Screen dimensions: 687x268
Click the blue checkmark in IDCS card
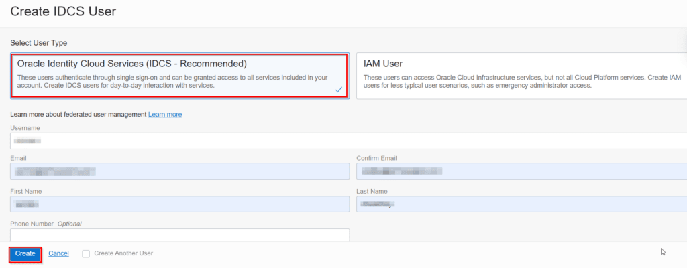coord(339,89)
